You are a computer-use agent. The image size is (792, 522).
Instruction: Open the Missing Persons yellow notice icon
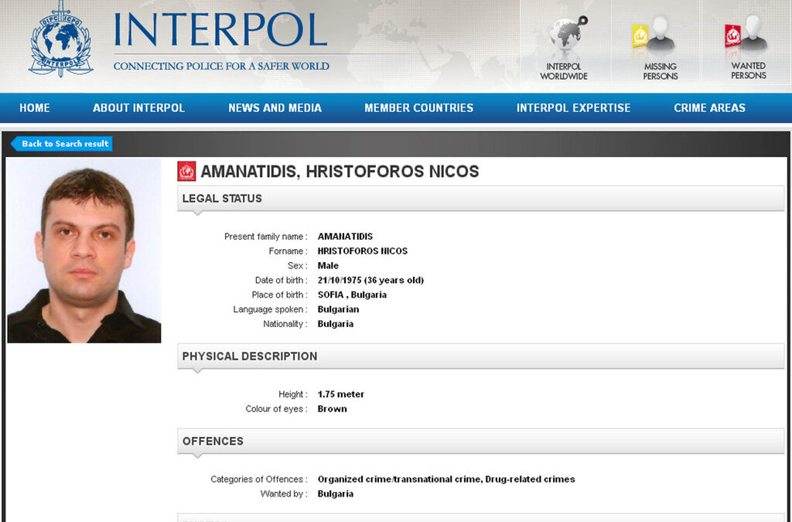[653, 34]
